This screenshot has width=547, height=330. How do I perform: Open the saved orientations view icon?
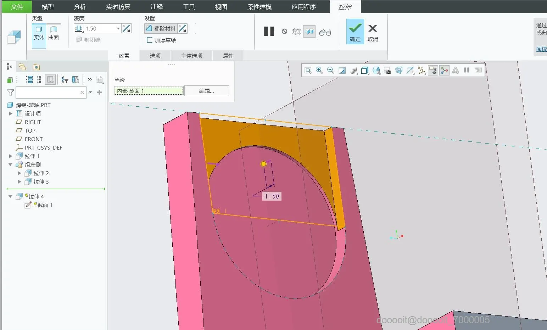tap(376, 70)
